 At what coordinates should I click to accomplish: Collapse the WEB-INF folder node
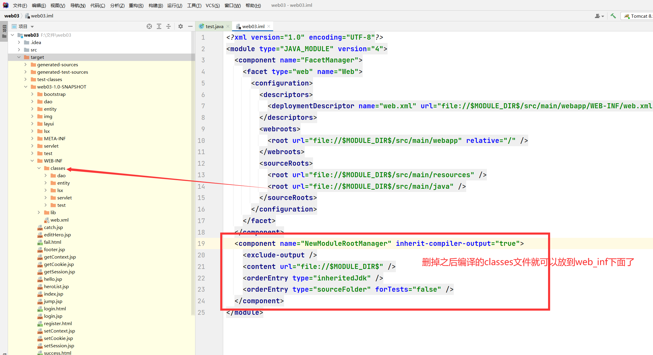click(32, 161)
